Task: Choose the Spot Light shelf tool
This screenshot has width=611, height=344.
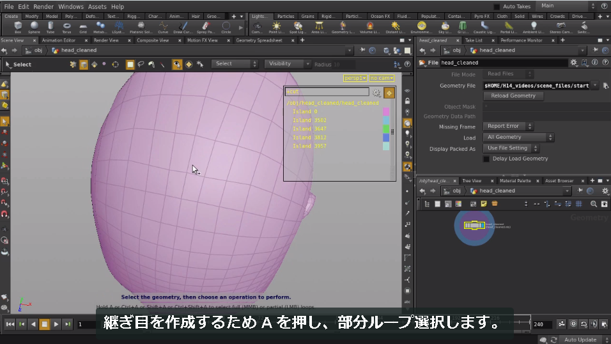Action: point(298,27)
